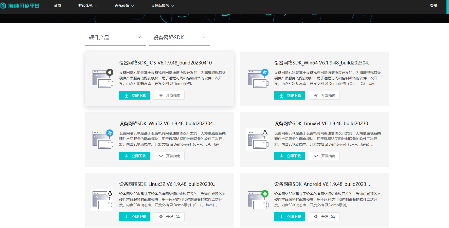Click the chevron next to 开放体系

point(96,6)
